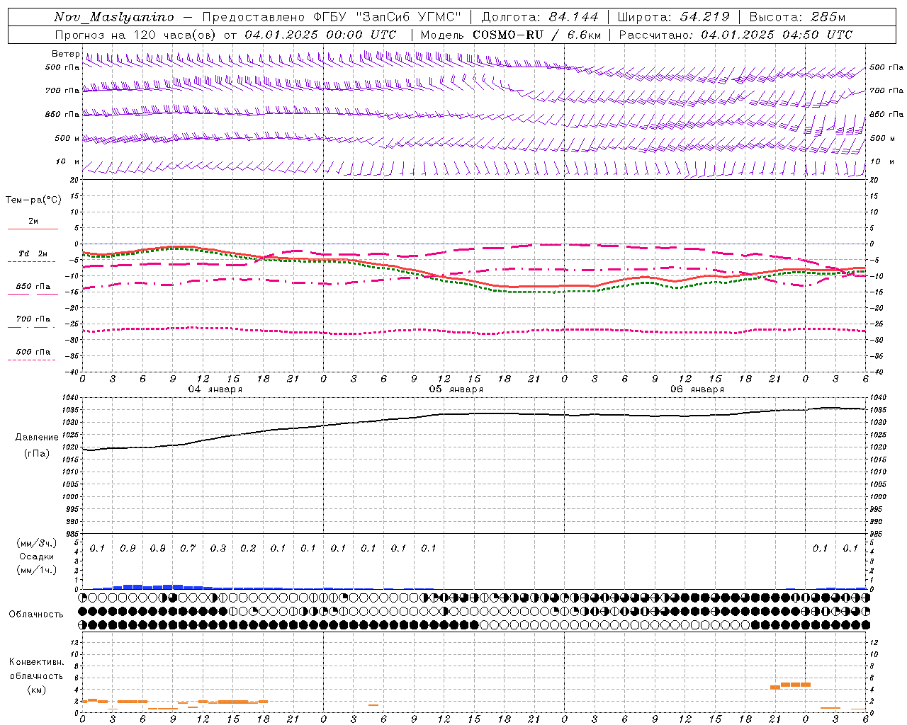907x725 pixels.
Task: Click the '700 гПа' temperature legend line sample
Action: click(x=31, y=327)
